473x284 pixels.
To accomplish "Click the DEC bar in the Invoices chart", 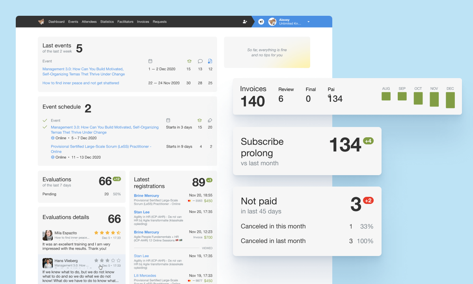I will point(450,99).
